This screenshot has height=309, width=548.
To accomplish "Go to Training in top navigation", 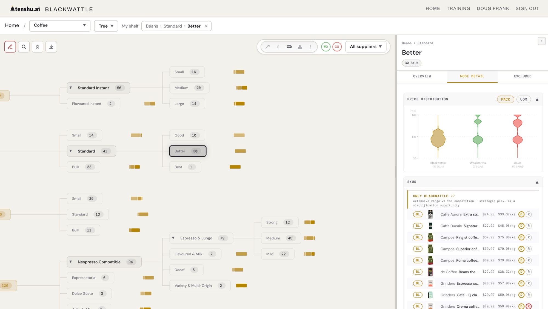I will coord(458,8).
